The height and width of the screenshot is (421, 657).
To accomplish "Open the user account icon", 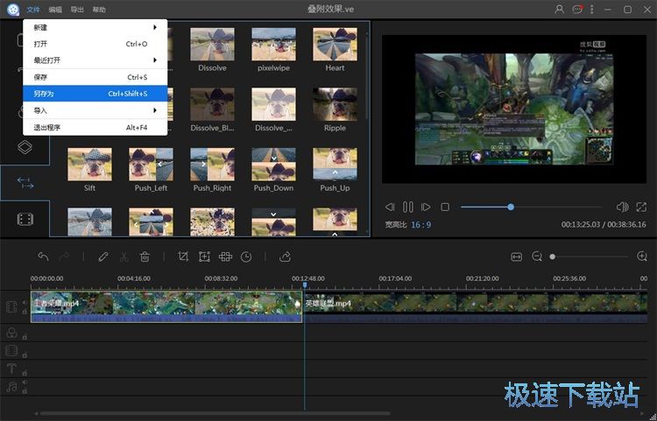I will pos(559,10).
